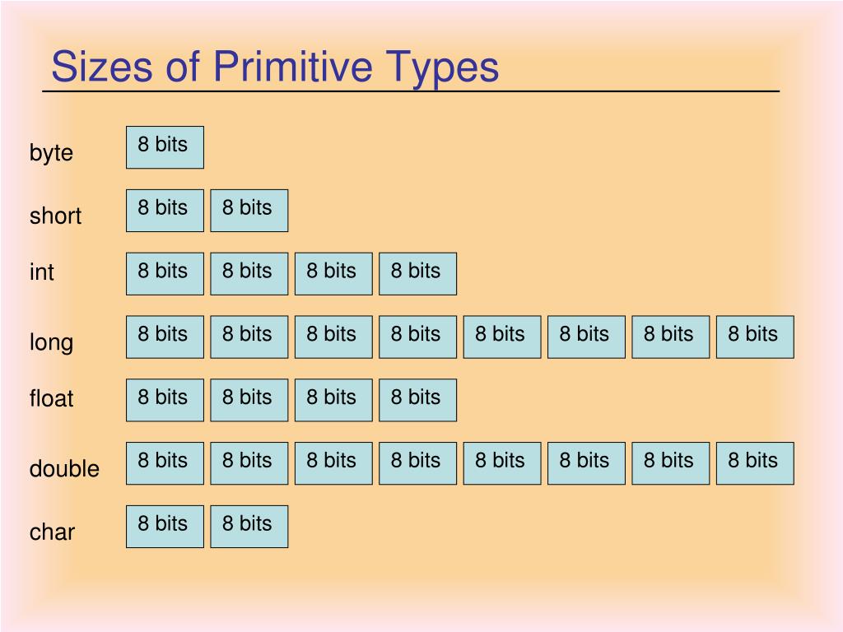Select the second 8 bits box in char row
843x632 pixels.
coord(249,527)
